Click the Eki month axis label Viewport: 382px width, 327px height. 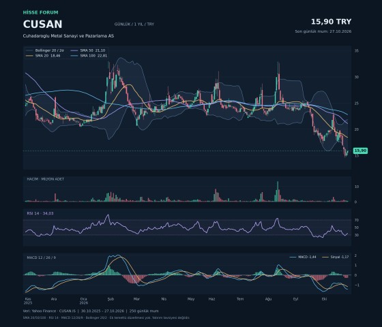click(324, 299)
